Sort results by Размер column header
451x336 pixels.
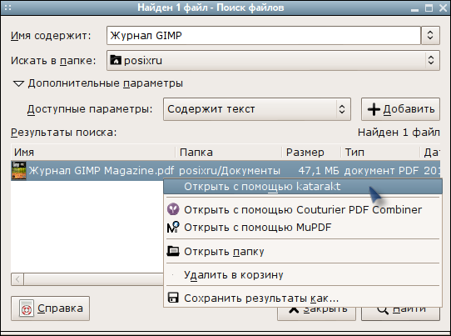pyautogui.click(x=311, y=152)
